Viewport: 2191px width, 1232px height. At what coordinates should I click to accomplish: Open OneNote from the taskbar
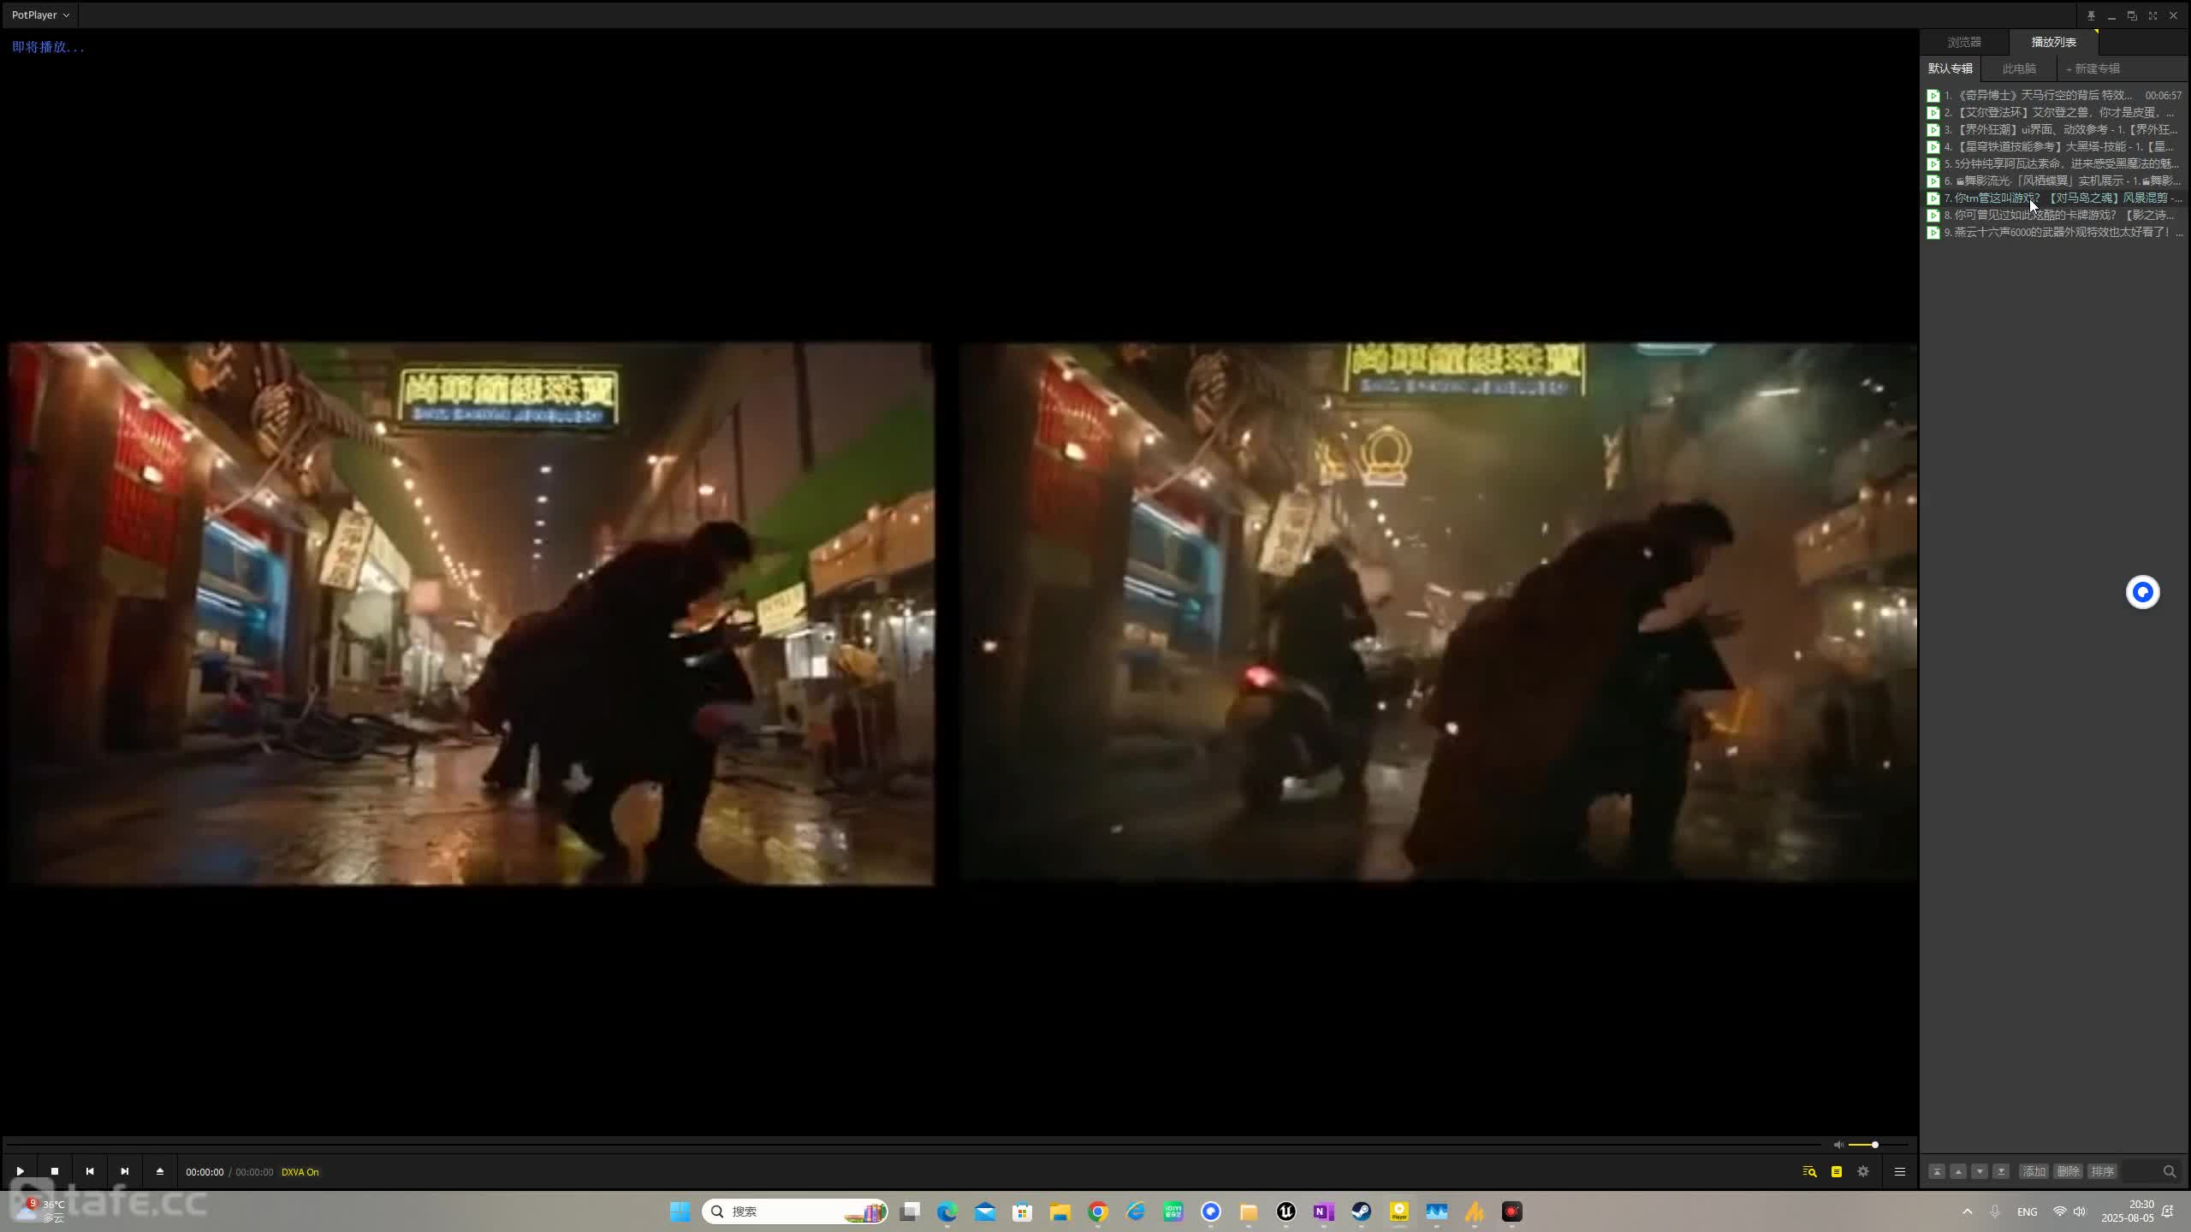1324,1211
